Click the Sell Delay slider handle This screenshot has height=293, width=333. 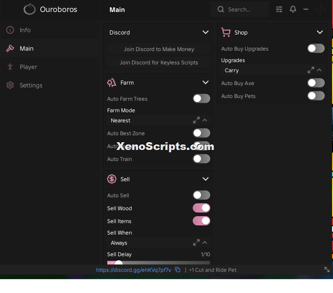[x=119, y=263]
